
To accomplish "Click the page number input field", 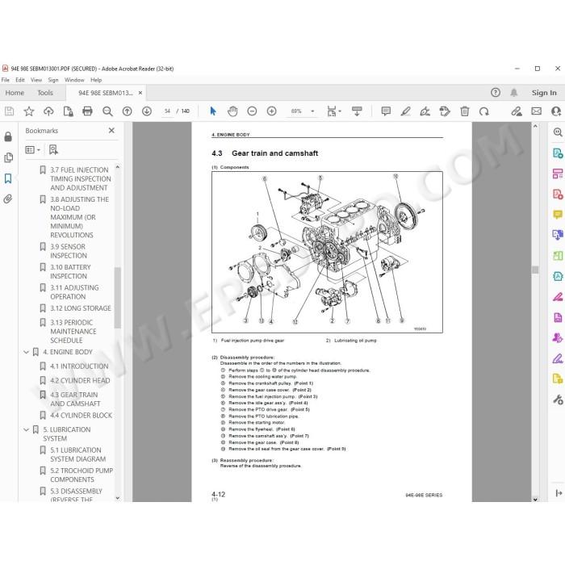I will coord(167,111).
